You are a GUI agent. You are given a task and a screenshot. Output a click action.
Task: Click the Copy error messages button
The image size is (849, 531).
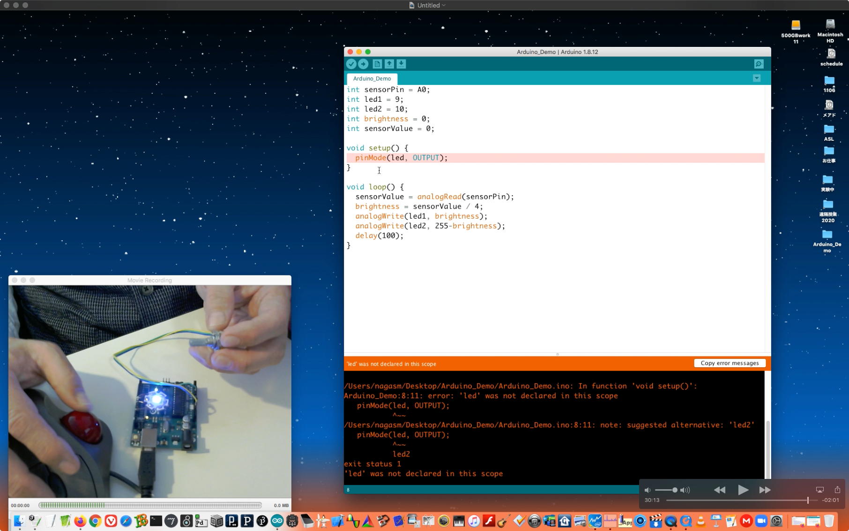click(x=730, y=363)
